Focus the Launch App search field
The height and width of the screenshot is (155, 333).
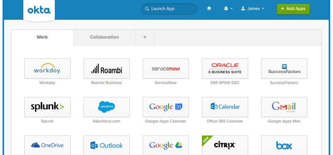[x=169, y=9]
